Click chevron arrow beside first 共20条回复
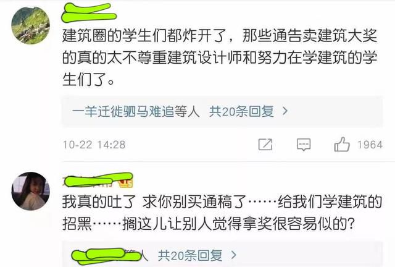 point(285,111)
